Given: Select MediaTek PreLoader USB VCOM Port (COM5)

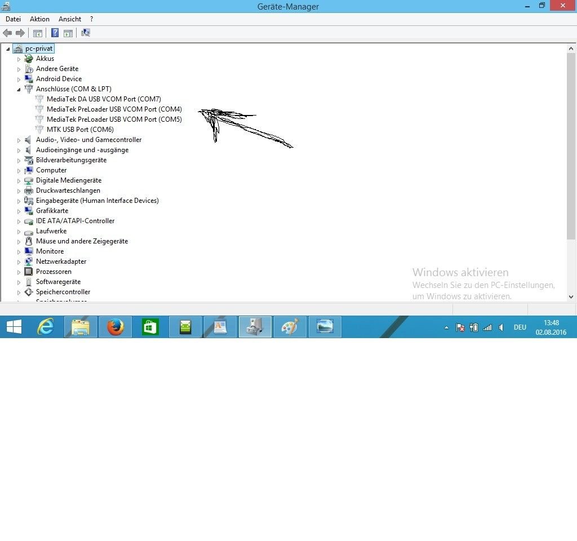Looking at the screenshot, I should click(114, 119).
